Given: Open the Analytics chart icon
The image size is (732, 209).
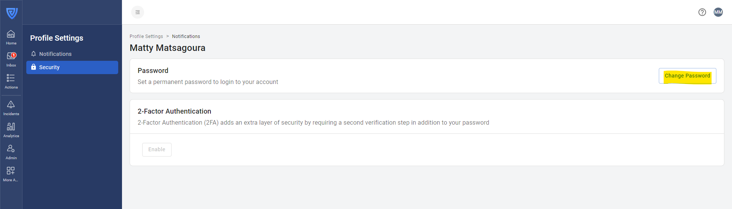Looking at the screenshot, I should point(11,130).
